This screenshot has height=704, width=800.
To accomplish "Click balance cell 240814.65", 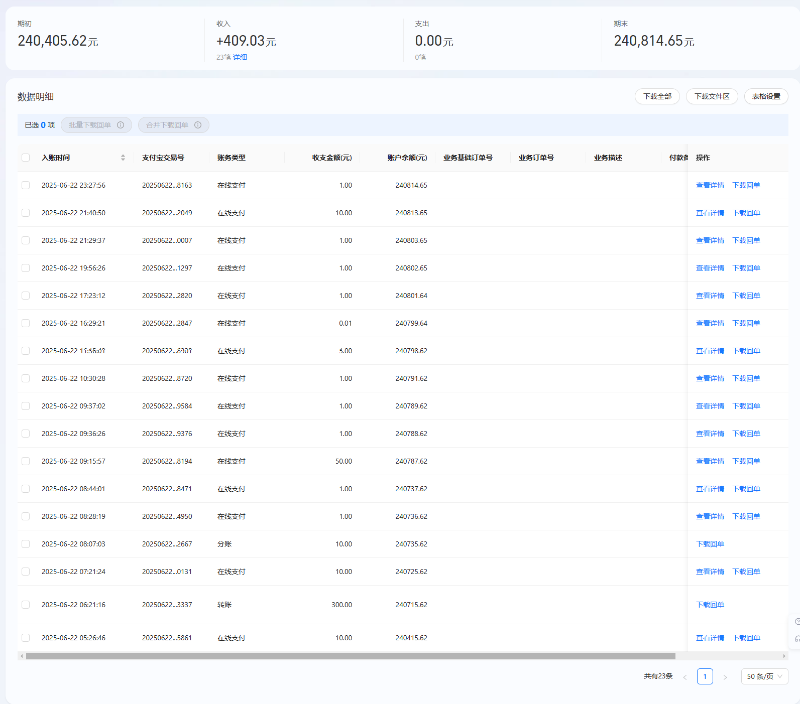I will 411,185.
